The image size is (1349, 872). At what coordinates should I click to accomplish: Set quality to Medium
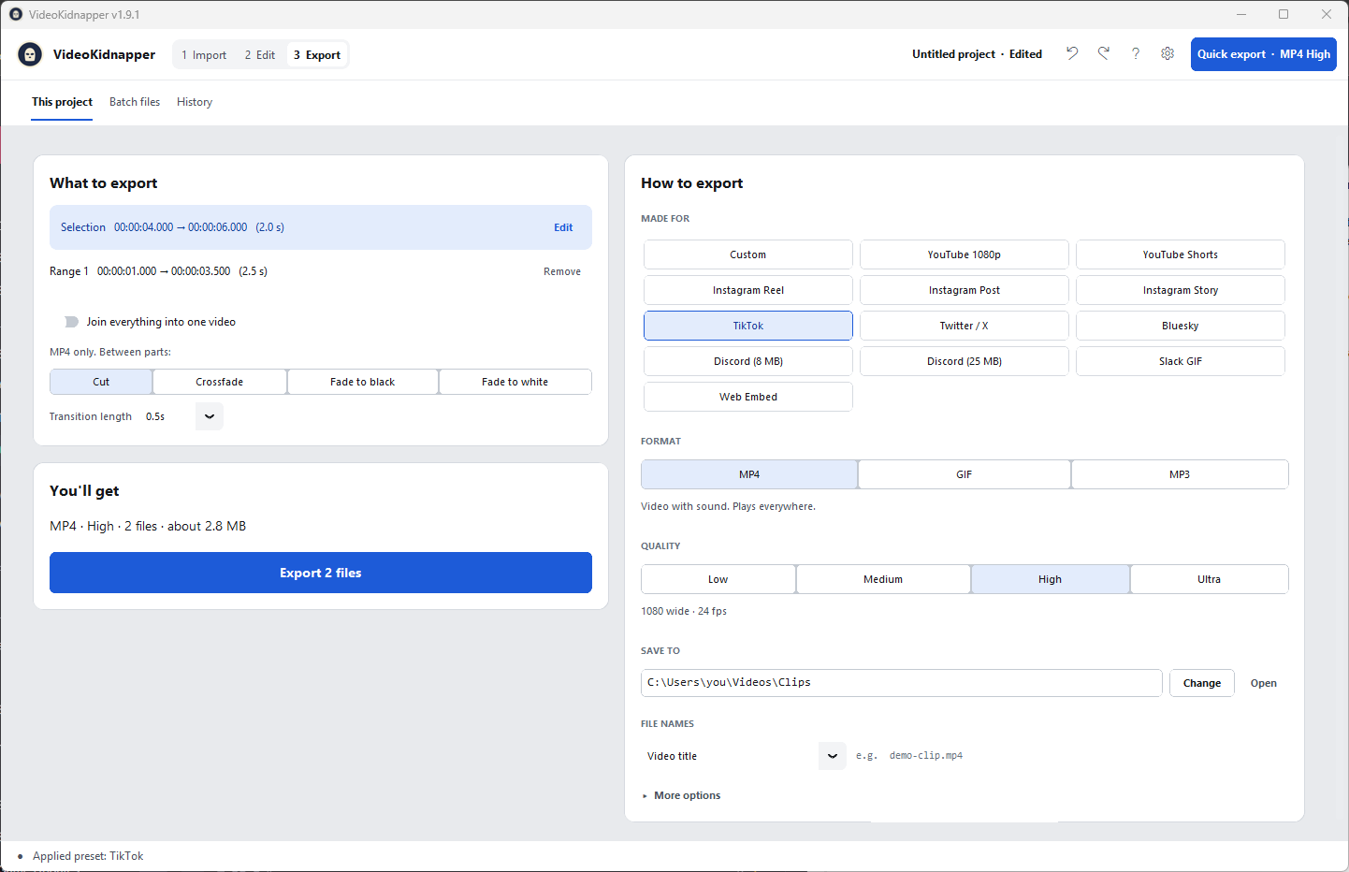[x=883, y=579]
